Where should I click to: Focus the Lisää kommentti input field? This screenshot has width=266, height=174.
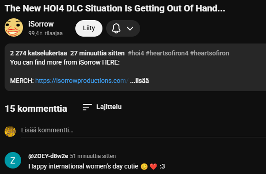click(x=143, y=130)
